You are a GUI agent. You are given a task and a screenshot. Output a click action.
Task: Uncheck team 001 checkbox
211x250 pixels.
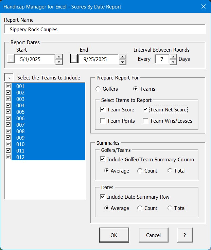pos(8,86)
